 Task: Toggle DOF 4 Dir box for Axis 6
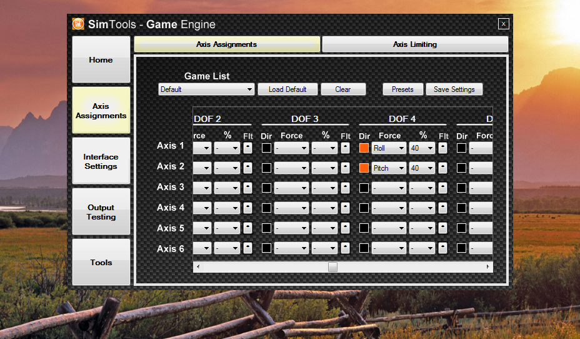coord(364,248)
